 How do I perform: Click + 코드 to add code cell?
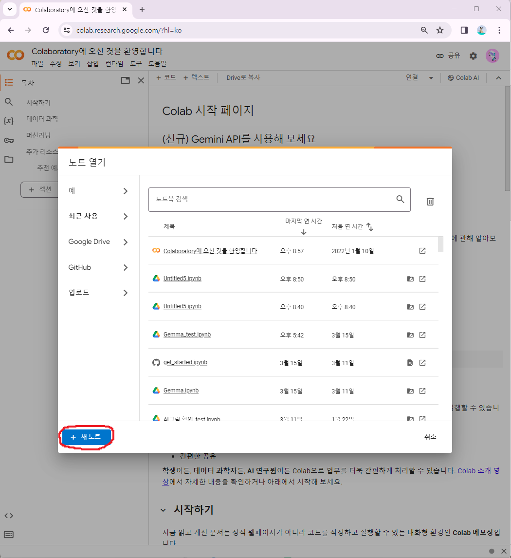click(x=166, y=77)
